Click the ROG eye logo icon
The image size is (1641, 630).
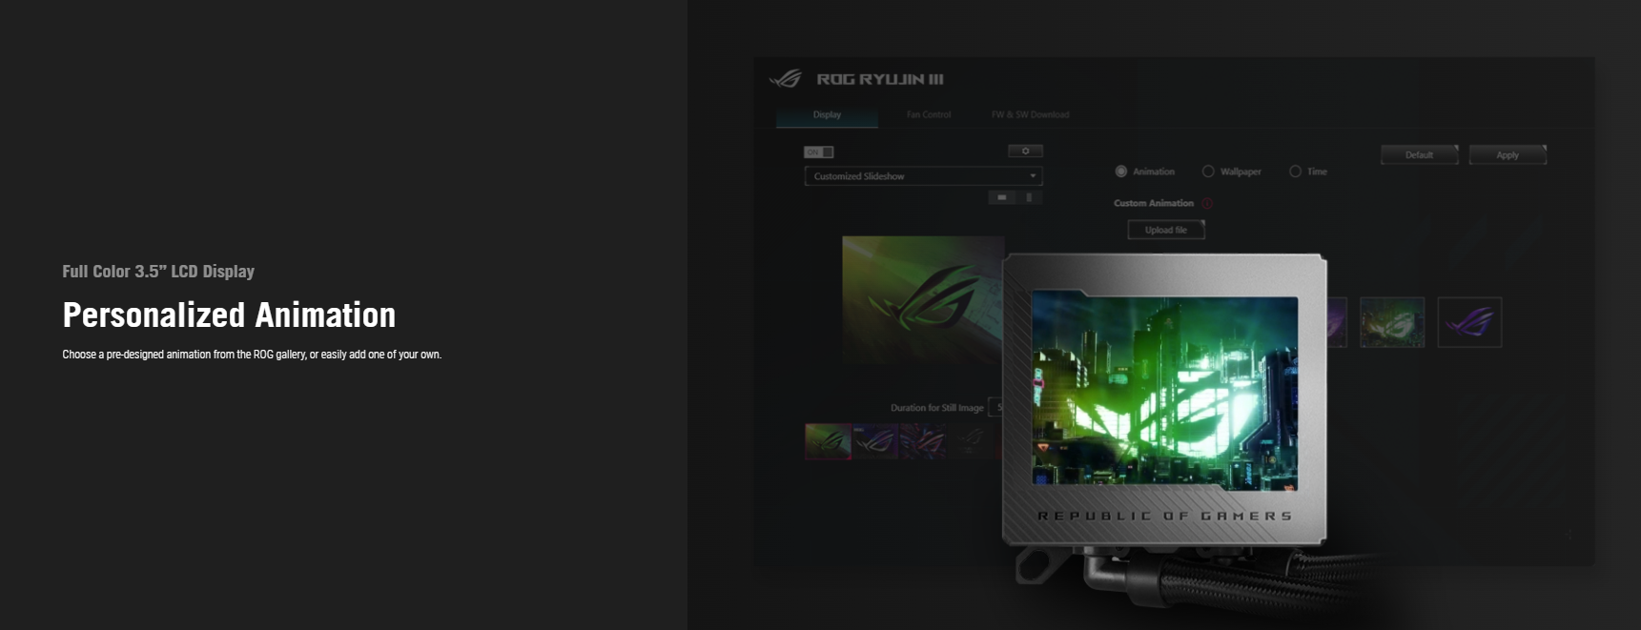click(x=786, y=79)
